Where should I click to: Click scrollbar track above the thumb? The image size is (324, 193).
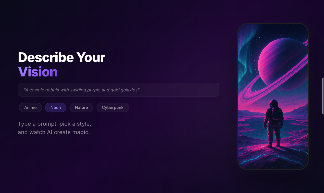[322, 39]
